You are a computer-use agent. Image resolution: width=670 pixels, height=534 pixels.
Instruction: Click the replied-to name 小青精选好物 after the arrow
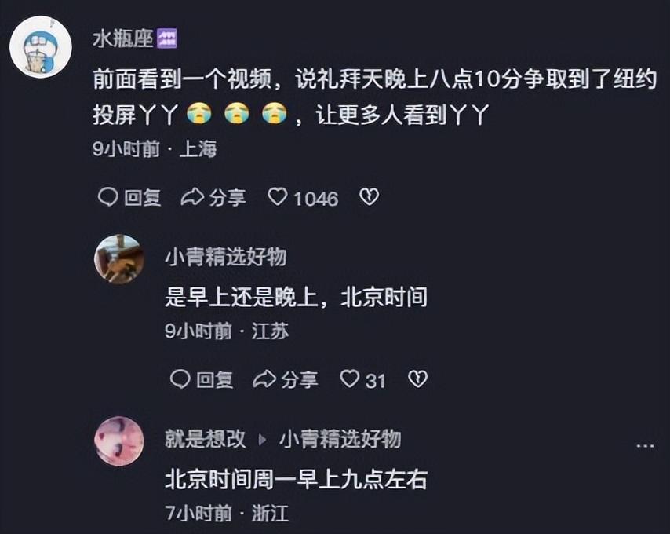tap(340, 439)
